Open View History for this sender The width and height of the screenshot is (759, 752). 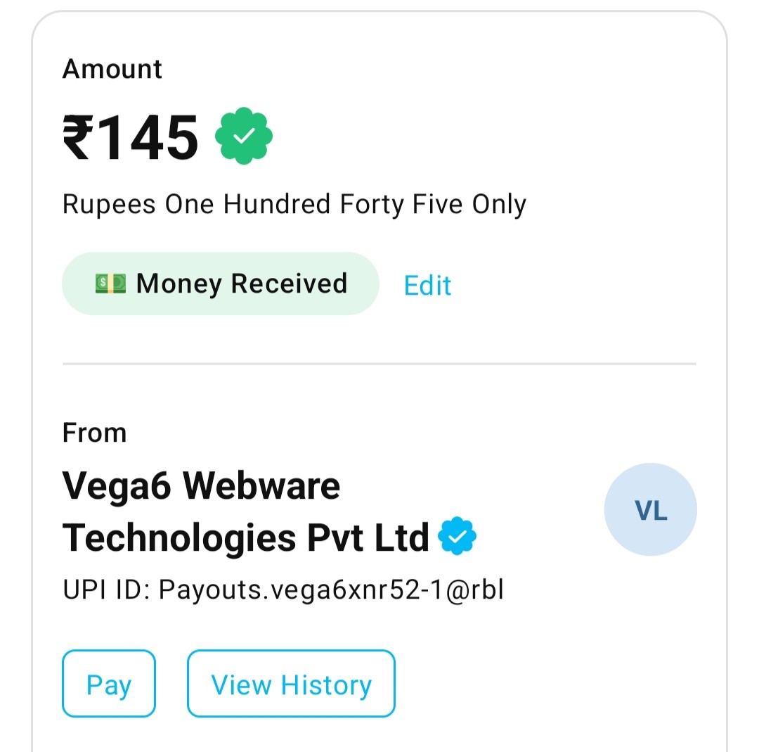tap(291, 684)
